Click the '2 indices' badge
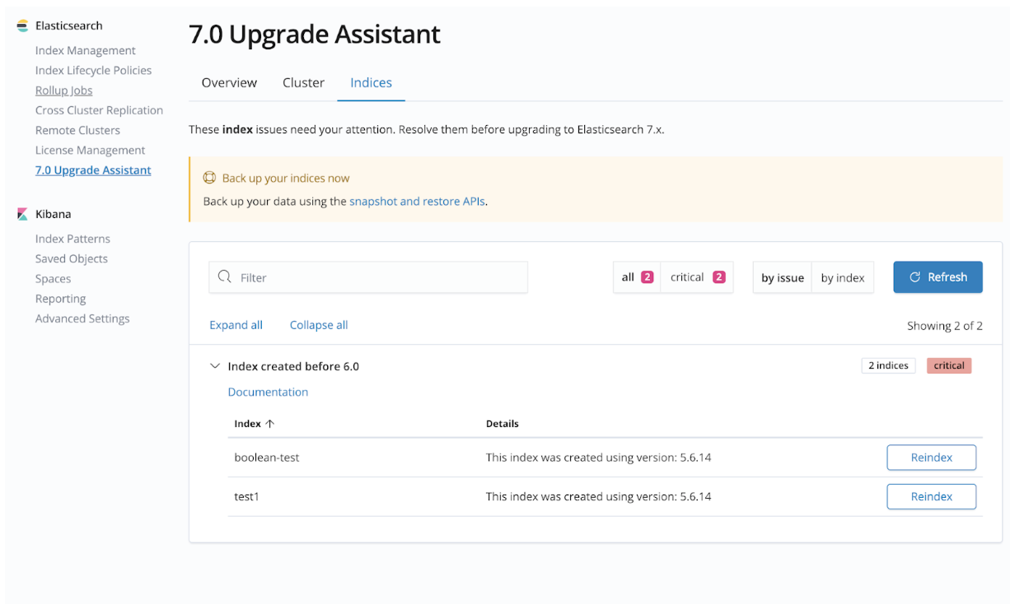This screenshot has width=1015, height=604. pos(888,365)
